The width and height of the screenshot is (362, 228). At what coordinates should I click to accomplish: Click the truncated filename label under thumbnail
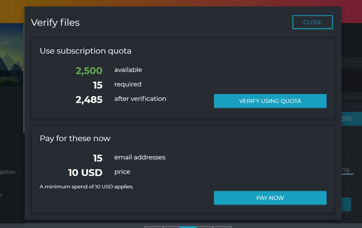click(x=9, y=78)
